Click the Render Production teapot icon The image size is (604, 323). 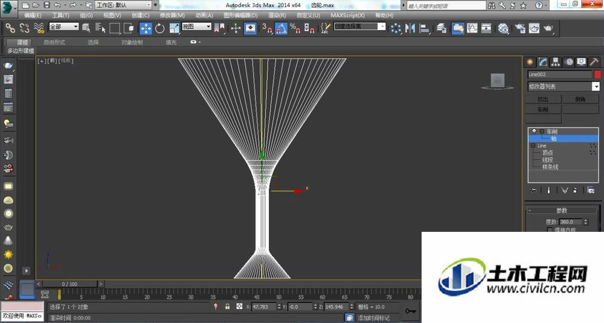548,28
